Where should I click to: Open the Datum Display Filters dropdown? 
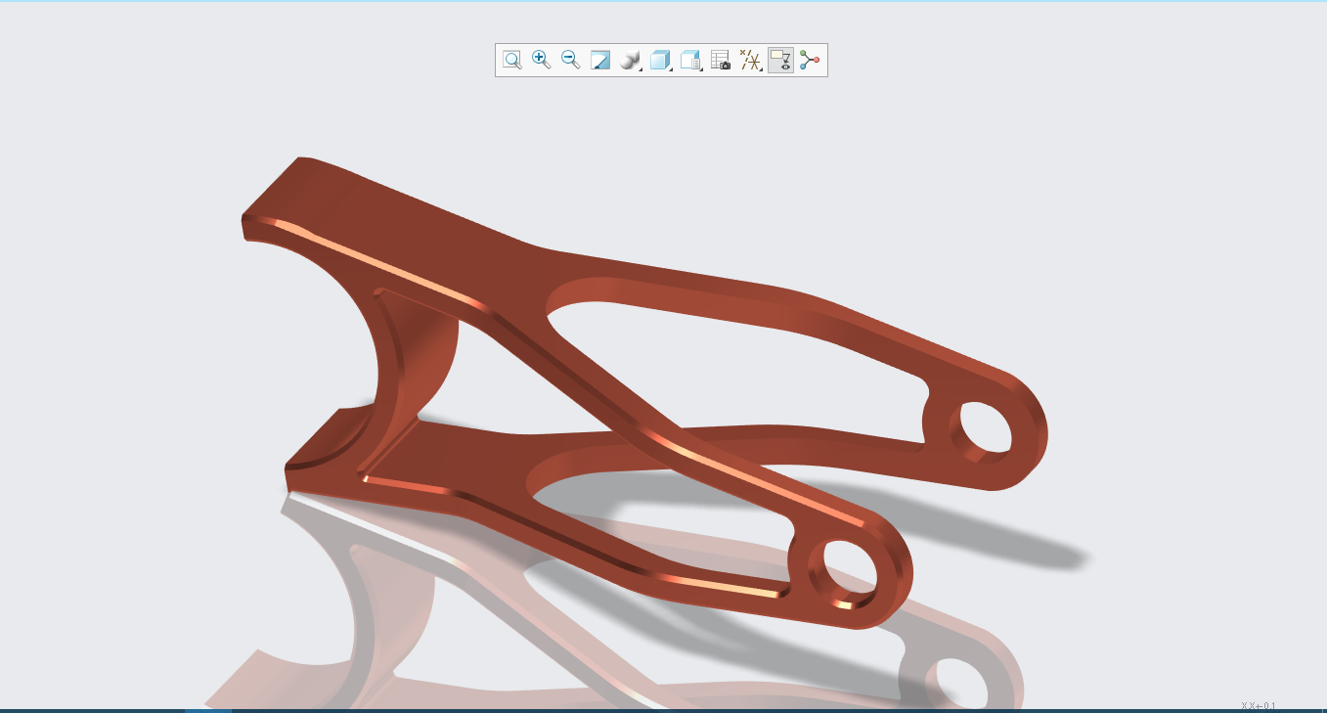[751, 60]
